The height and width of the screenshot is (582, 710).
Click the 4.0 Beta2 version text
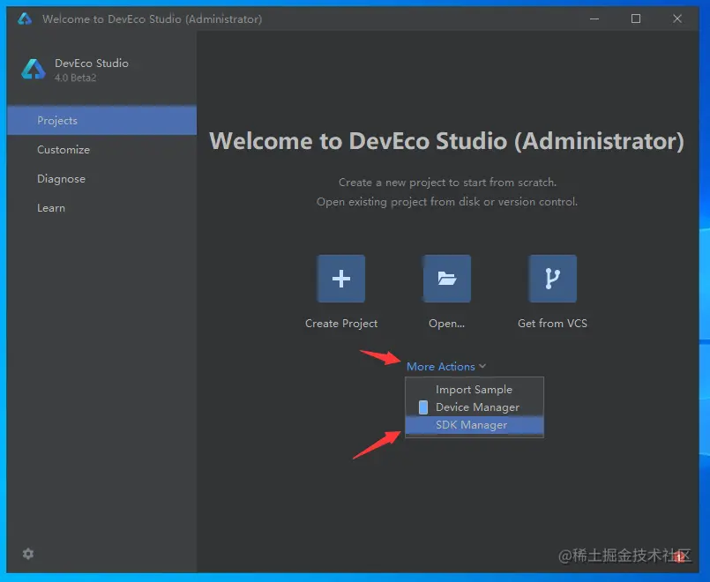pos(75,78)
